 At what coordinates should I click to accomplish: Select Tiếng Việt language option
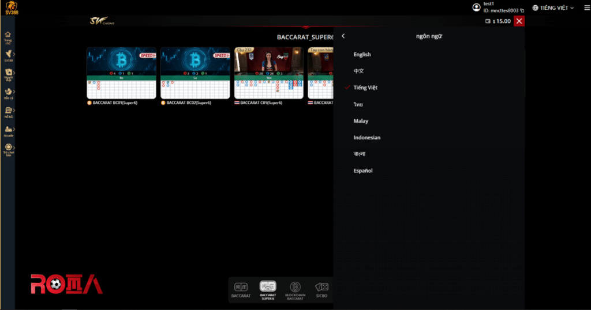365,87
